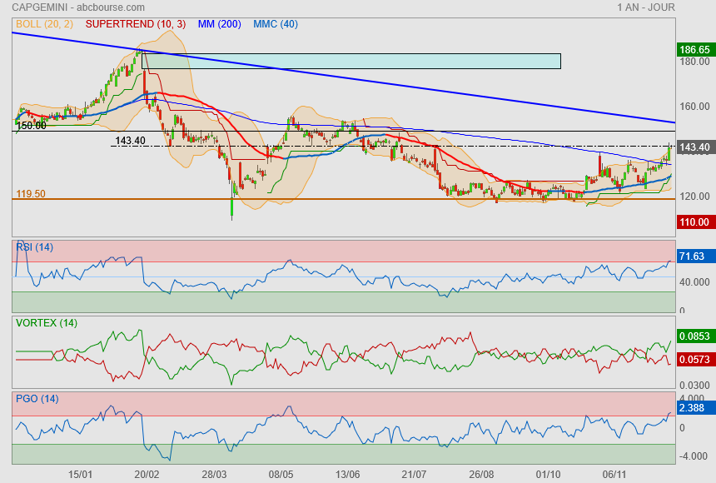Select the 06/11 date axis marker
This screenshot has height=483, width=716.
tap(614, 474)
